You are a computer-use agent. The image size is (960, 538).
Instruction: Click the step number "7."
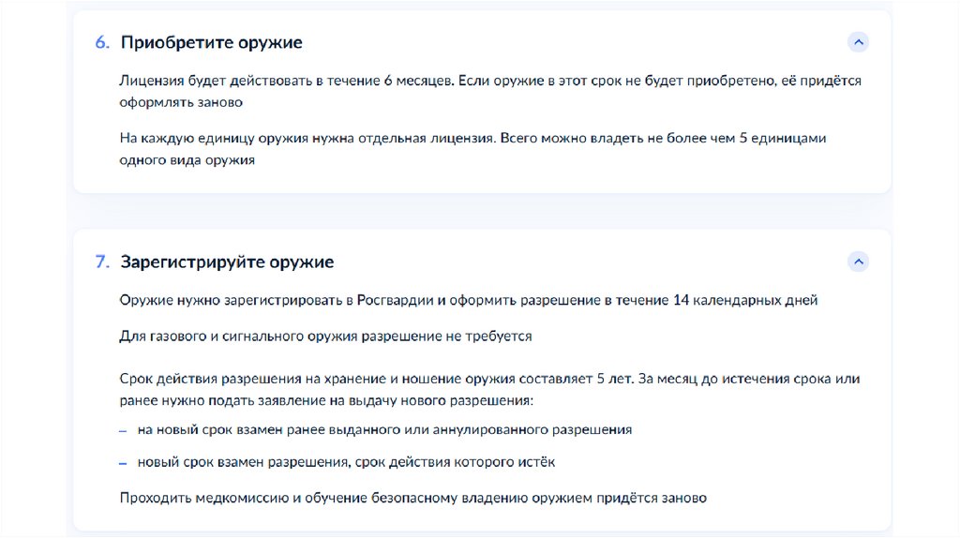102,262
